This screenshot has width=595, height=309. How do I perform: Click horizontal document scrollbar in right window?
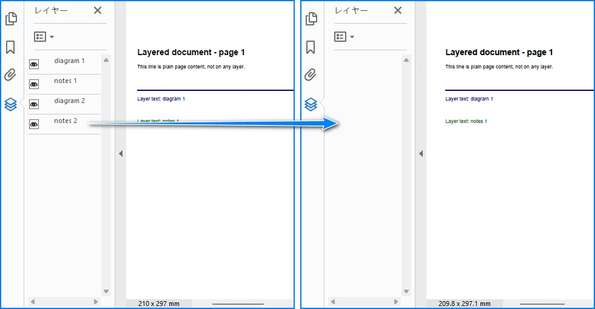pyautogui.click(x=542, y=304)
